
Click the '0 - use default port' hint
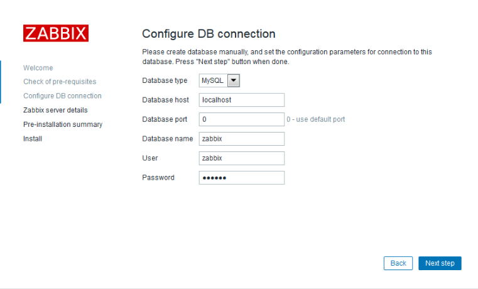[315, 119]
